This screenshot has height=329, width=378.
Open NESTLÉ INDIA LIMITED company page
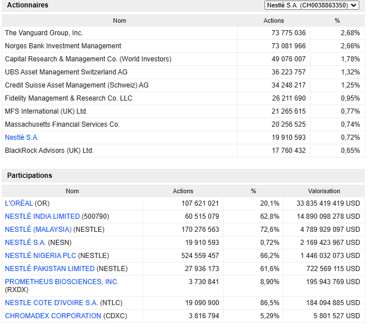coord(42,216)
